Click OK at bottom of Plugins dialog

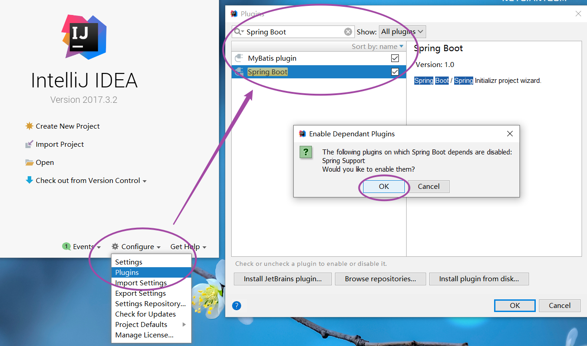pyautogui.click(x=515, y=305)
